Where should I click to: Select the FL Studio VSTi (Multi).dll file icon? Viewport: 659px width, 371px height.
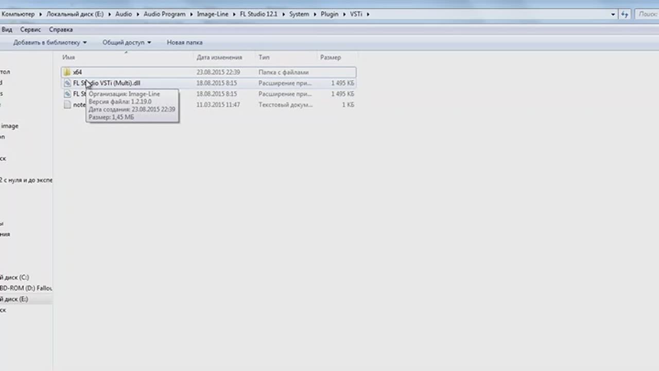point(67,83)
